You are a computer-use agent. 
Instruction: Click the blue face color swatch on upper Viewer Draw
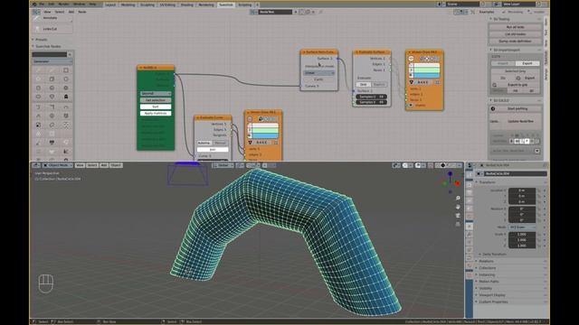[427, 75]
